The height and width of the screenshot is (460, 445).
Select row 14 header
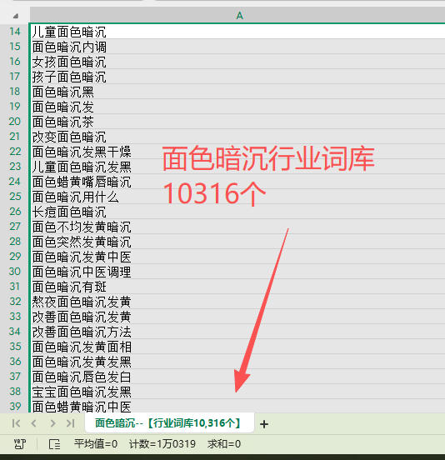(15, 32)
